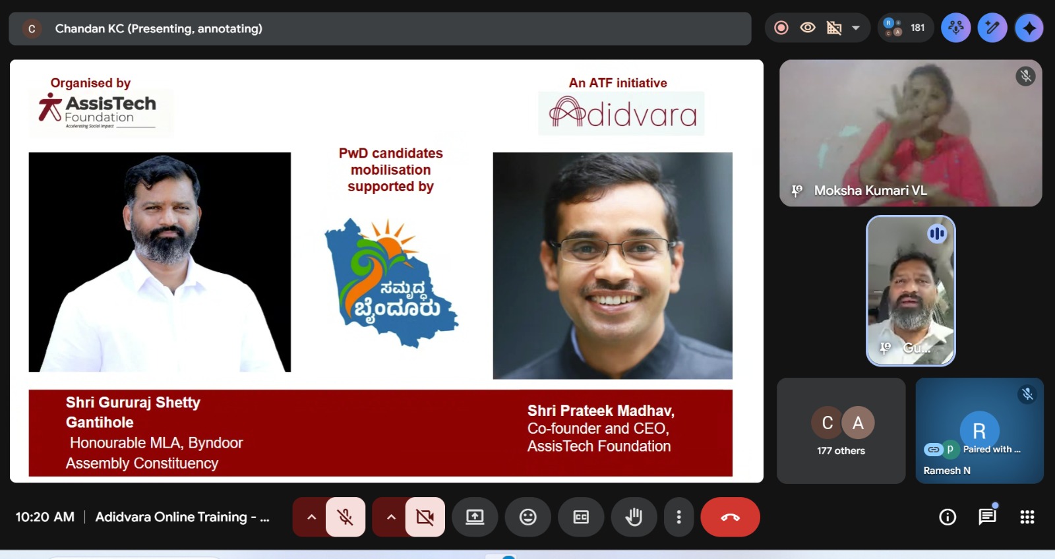This screenshot has width=1055, height=559.
Task: Open the activities grid icon
Action: click(1027, 517)
